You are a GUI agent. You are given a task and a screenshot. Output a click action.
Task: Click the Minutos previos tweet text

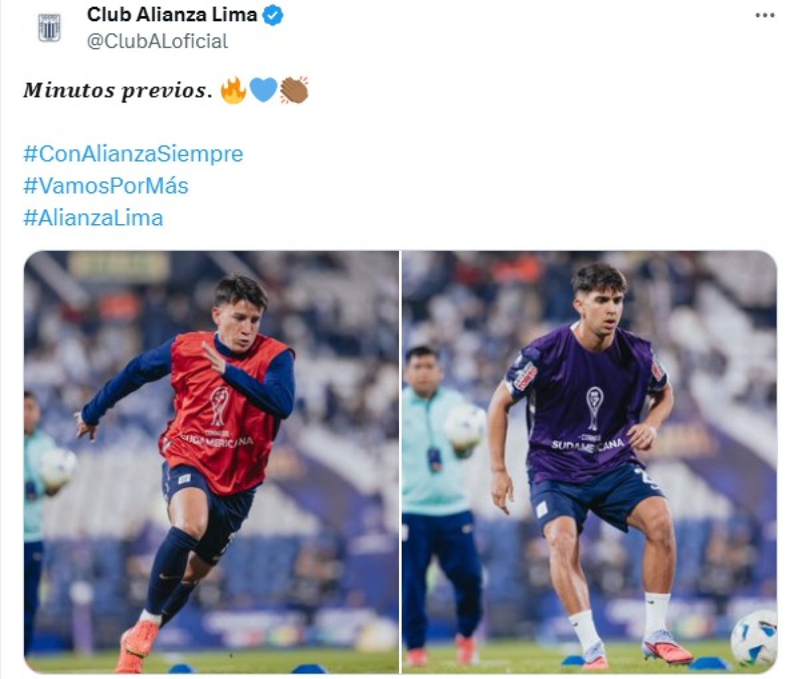point(118,90)
